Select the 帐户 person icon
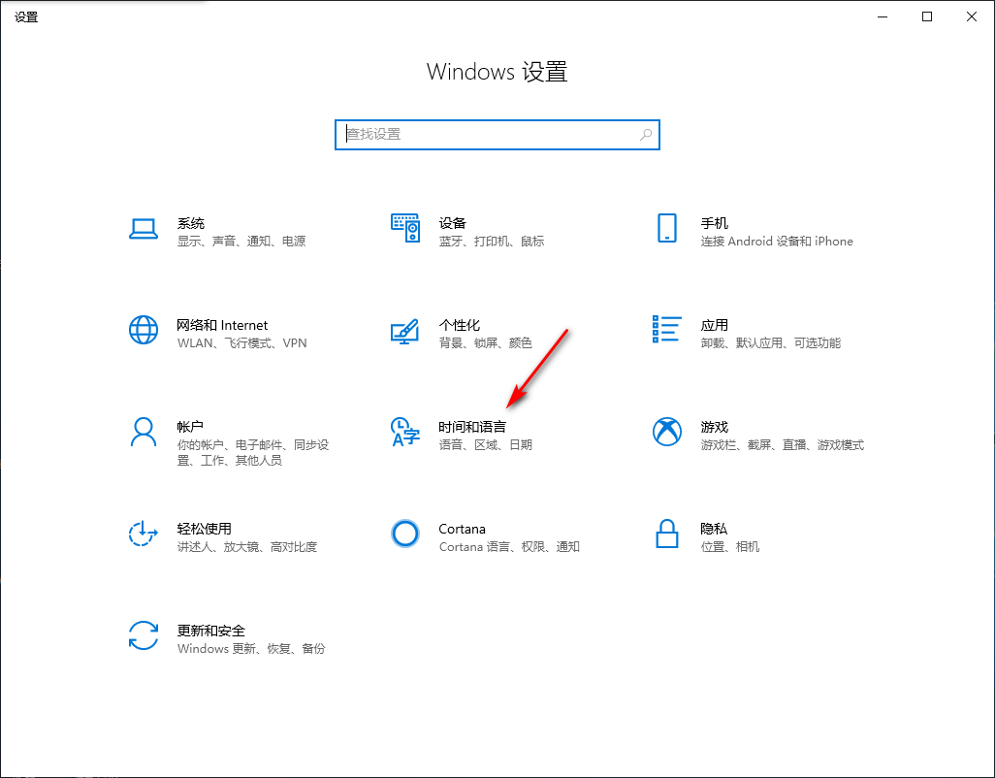The image size is (995, 778). click(x=144, y=432)
